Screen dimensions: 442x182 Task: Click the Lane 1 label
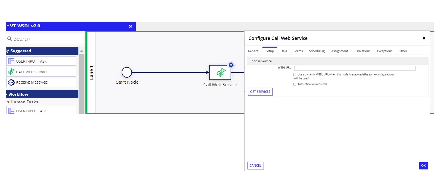91,73
